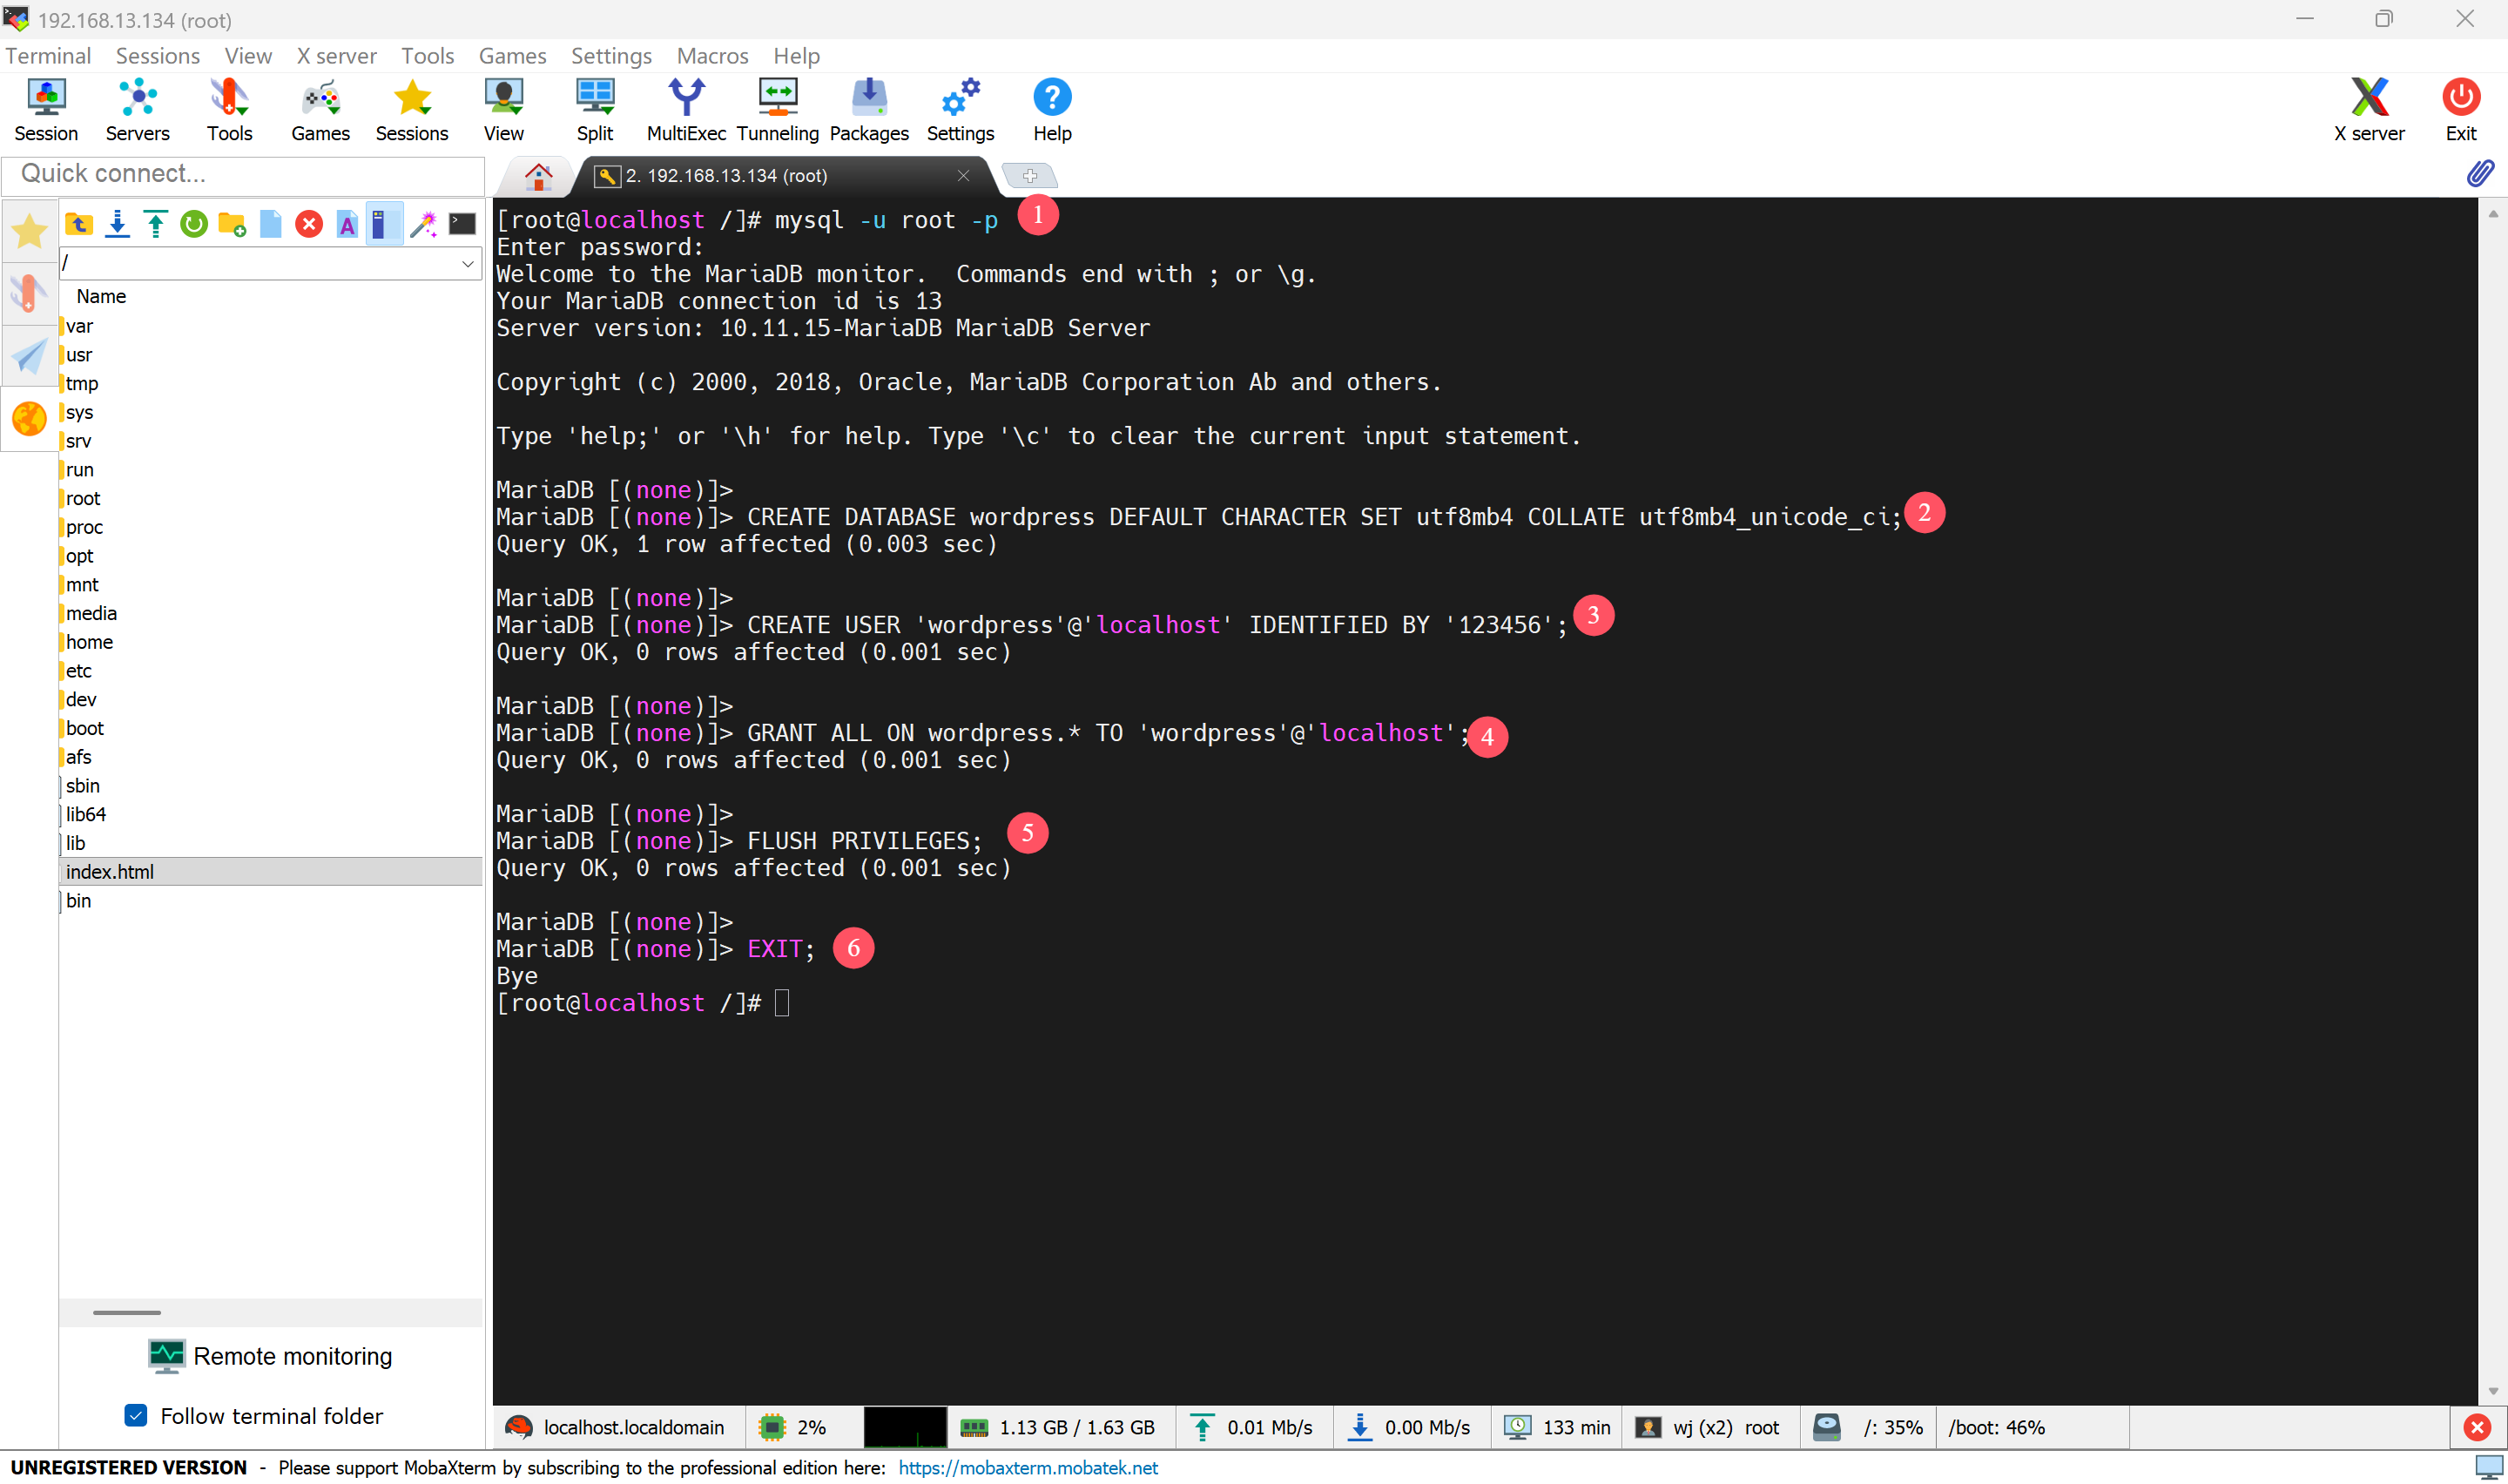The height and width of the screenshot is (1484, 2508).
Task: Delete selected file with red X icon
Action: point(309,224)
